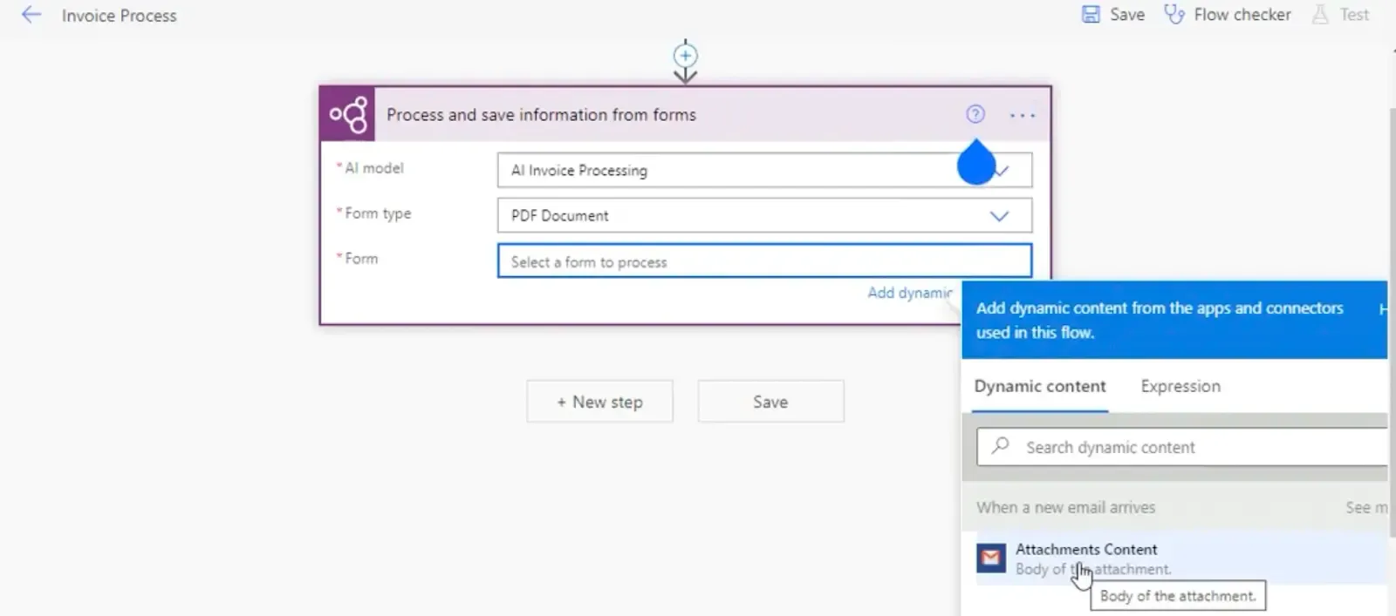Expand the Form type dropdown chevron

tap(999, 216)
